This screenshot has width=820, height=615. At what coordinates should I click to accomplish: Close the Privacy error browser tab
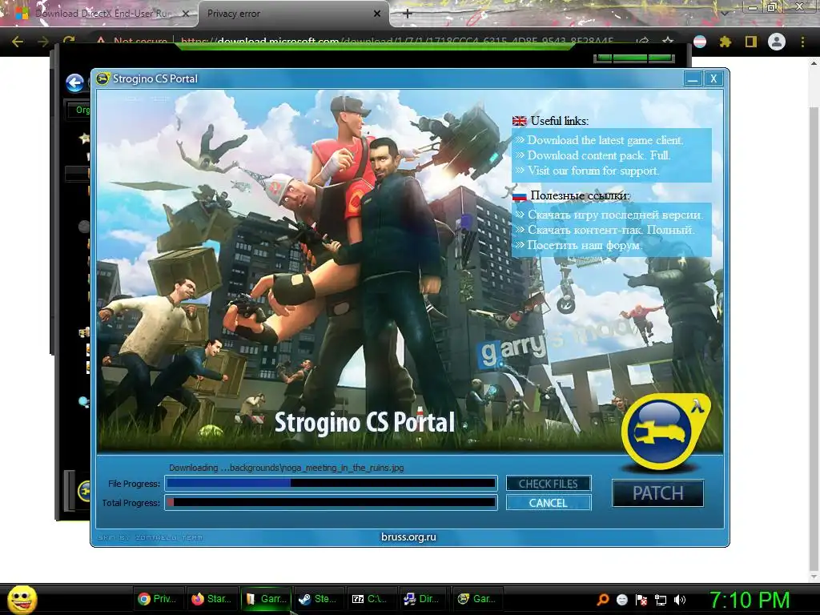tap(377, 14)
